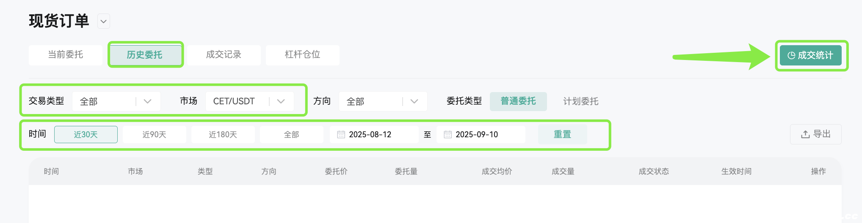Open the 交易类型 dropdown

pyautogui.click(x=116, y=101)
